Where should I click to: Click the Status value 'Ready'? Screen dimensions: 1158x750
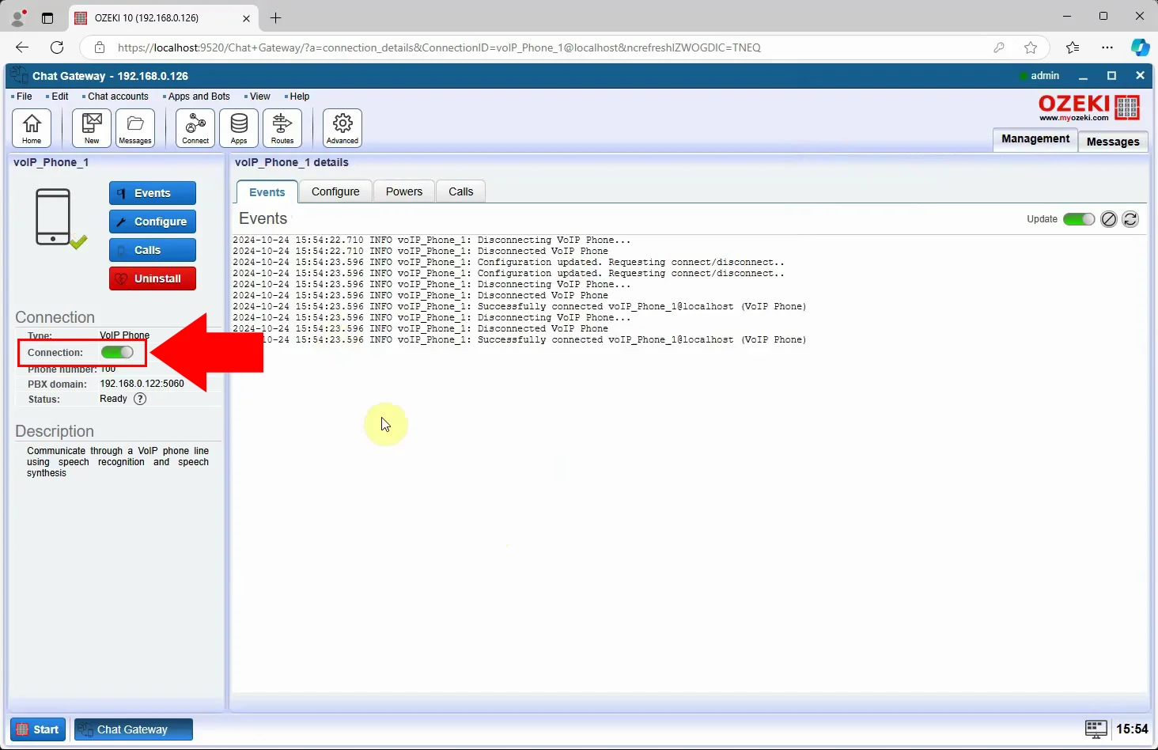[x=113, y=399]
